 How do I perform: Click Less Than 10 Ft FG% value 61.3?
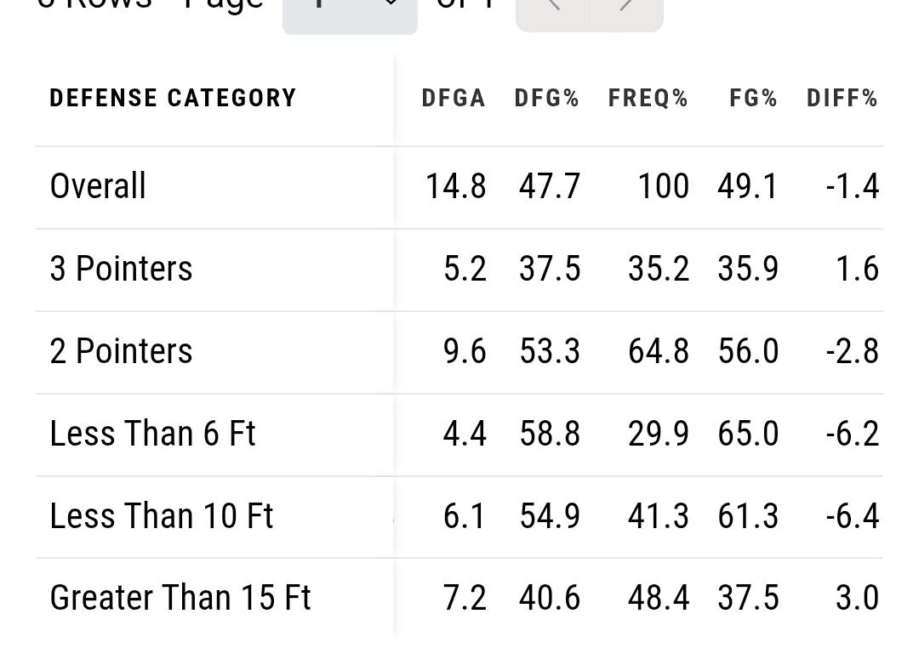748,516
